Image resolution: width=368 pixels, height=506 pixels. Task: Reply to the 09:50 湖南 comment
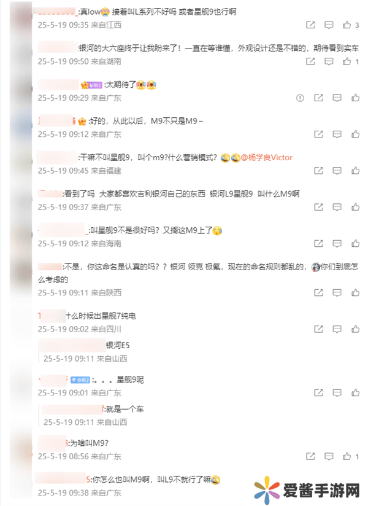(x=329, y=61)
